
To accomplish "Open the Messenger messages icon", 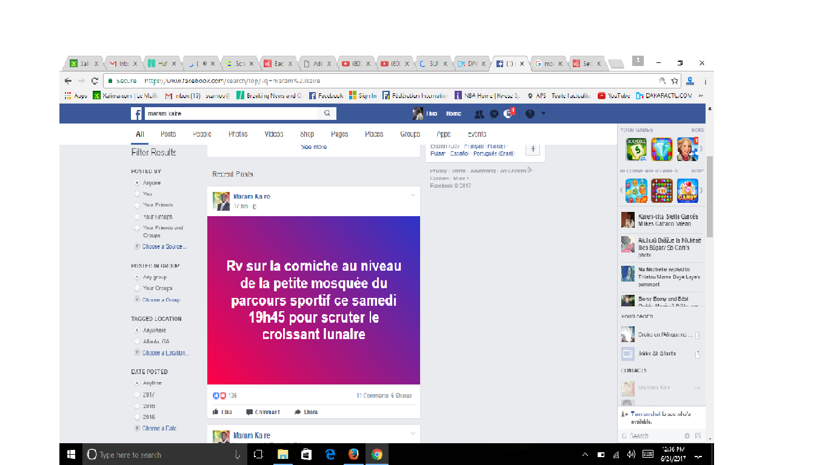I will point(494,114).
